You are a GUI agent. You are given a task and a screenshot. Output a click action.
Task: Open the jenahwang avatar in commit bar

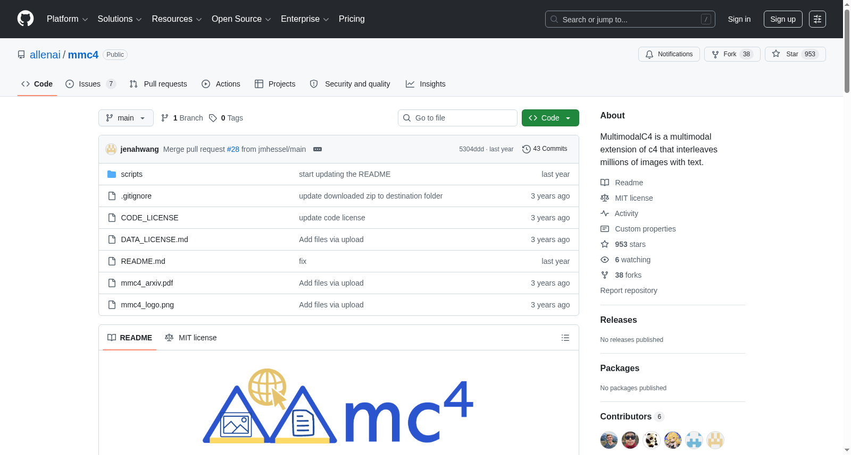tap(111, 149)
